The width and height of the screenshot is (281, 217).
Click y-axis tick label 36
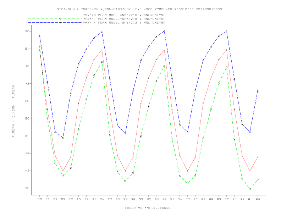[27, 188]
